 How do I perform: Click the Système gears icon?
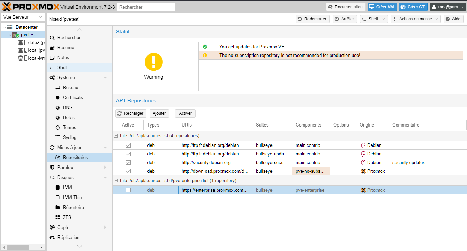(x=52, y=78)
